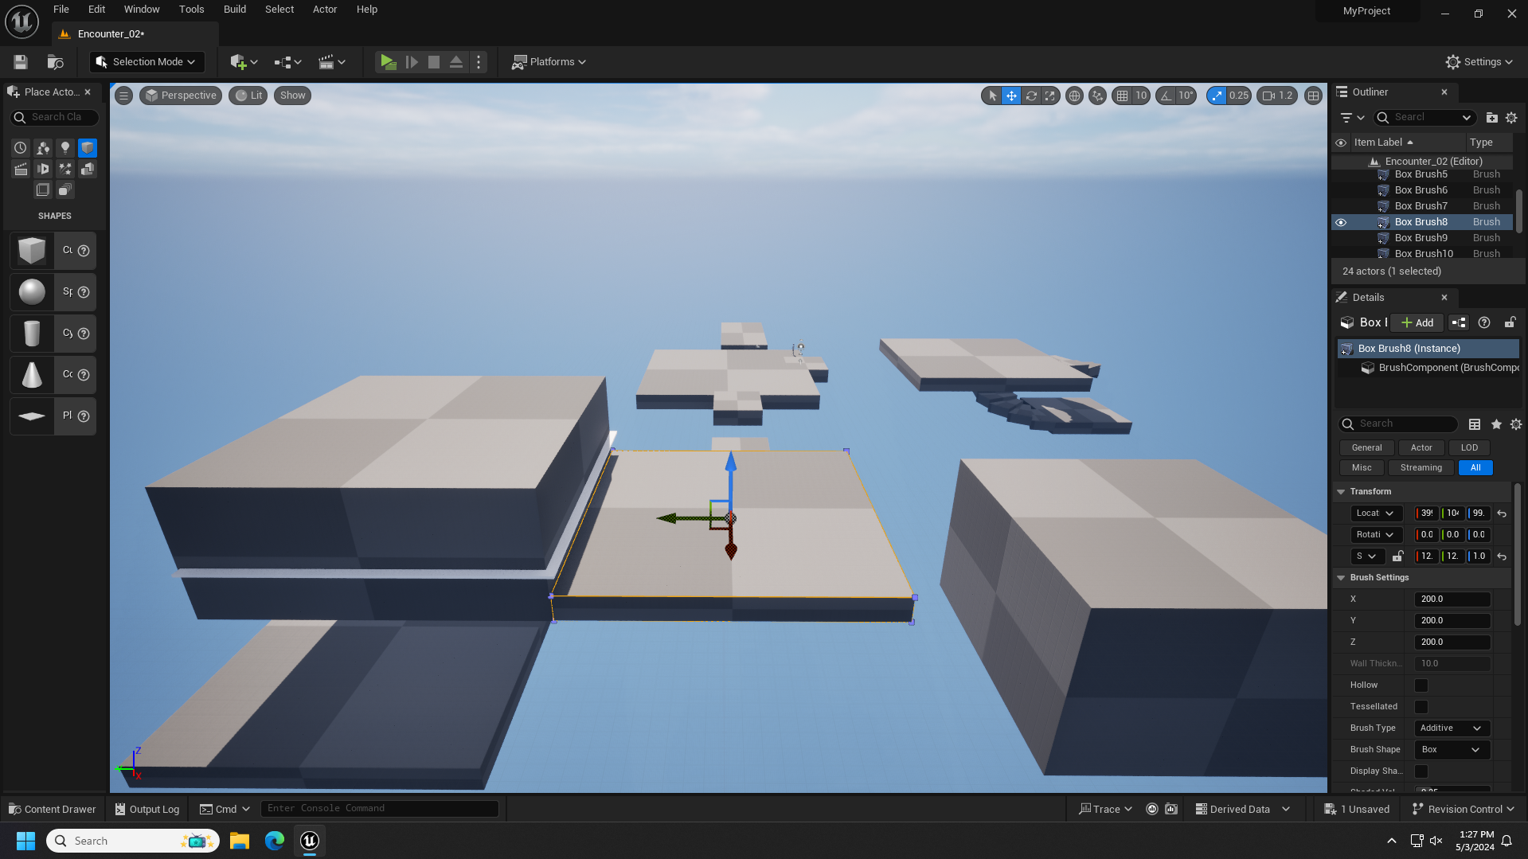Click the Add component button
Screen dimensions: 1528x859
tap(1417, 323)
